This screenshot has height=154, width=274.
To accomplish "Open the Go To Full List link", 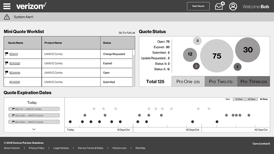I will click(x=127, y=33).
